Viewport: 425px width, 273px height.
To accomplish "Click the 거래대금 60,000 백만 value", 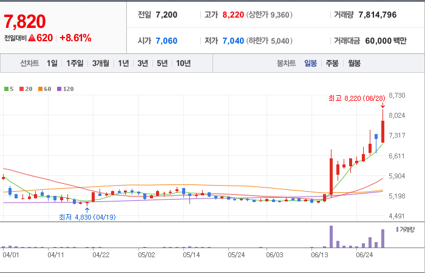I will 386,41.
